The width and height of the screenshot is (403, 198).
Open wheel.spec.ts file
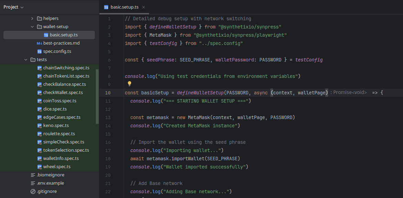click(57, 167)
